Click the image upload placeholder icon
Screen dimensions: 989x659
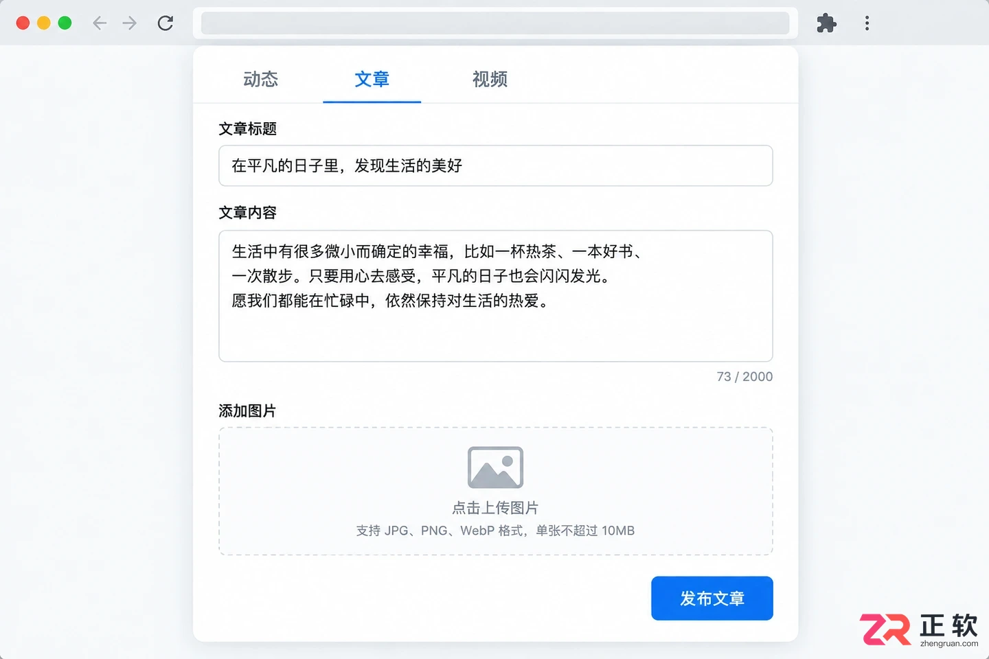pyautogui.click(x=495, y=467)
